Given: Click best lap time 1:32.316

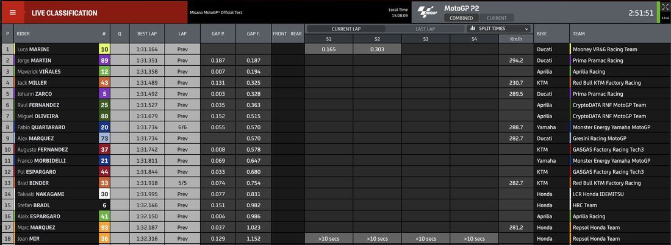Looking at the screenshot, I should click(147, 238).
